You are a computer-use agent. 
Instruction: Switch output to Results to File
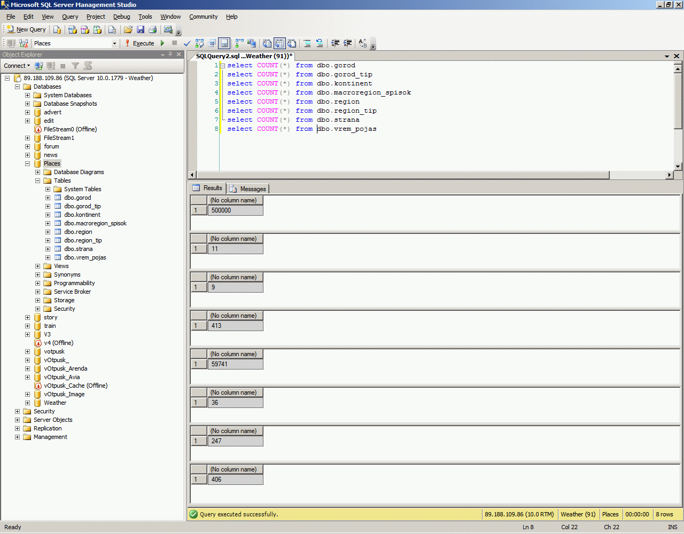292,43
